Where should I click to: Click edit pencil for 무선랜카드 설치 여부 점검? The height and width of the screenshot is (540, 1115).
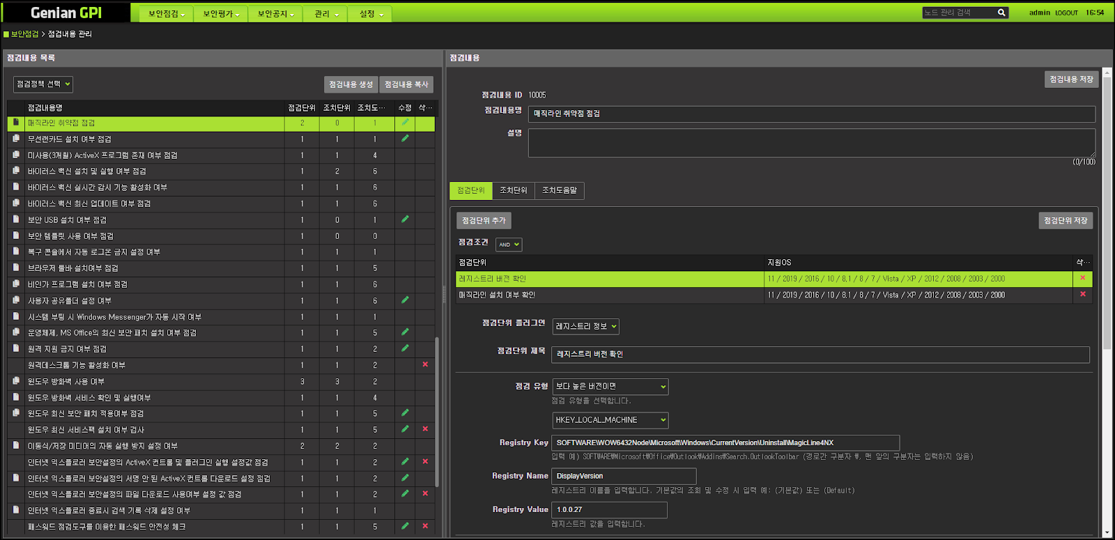[x=405, y=139]
